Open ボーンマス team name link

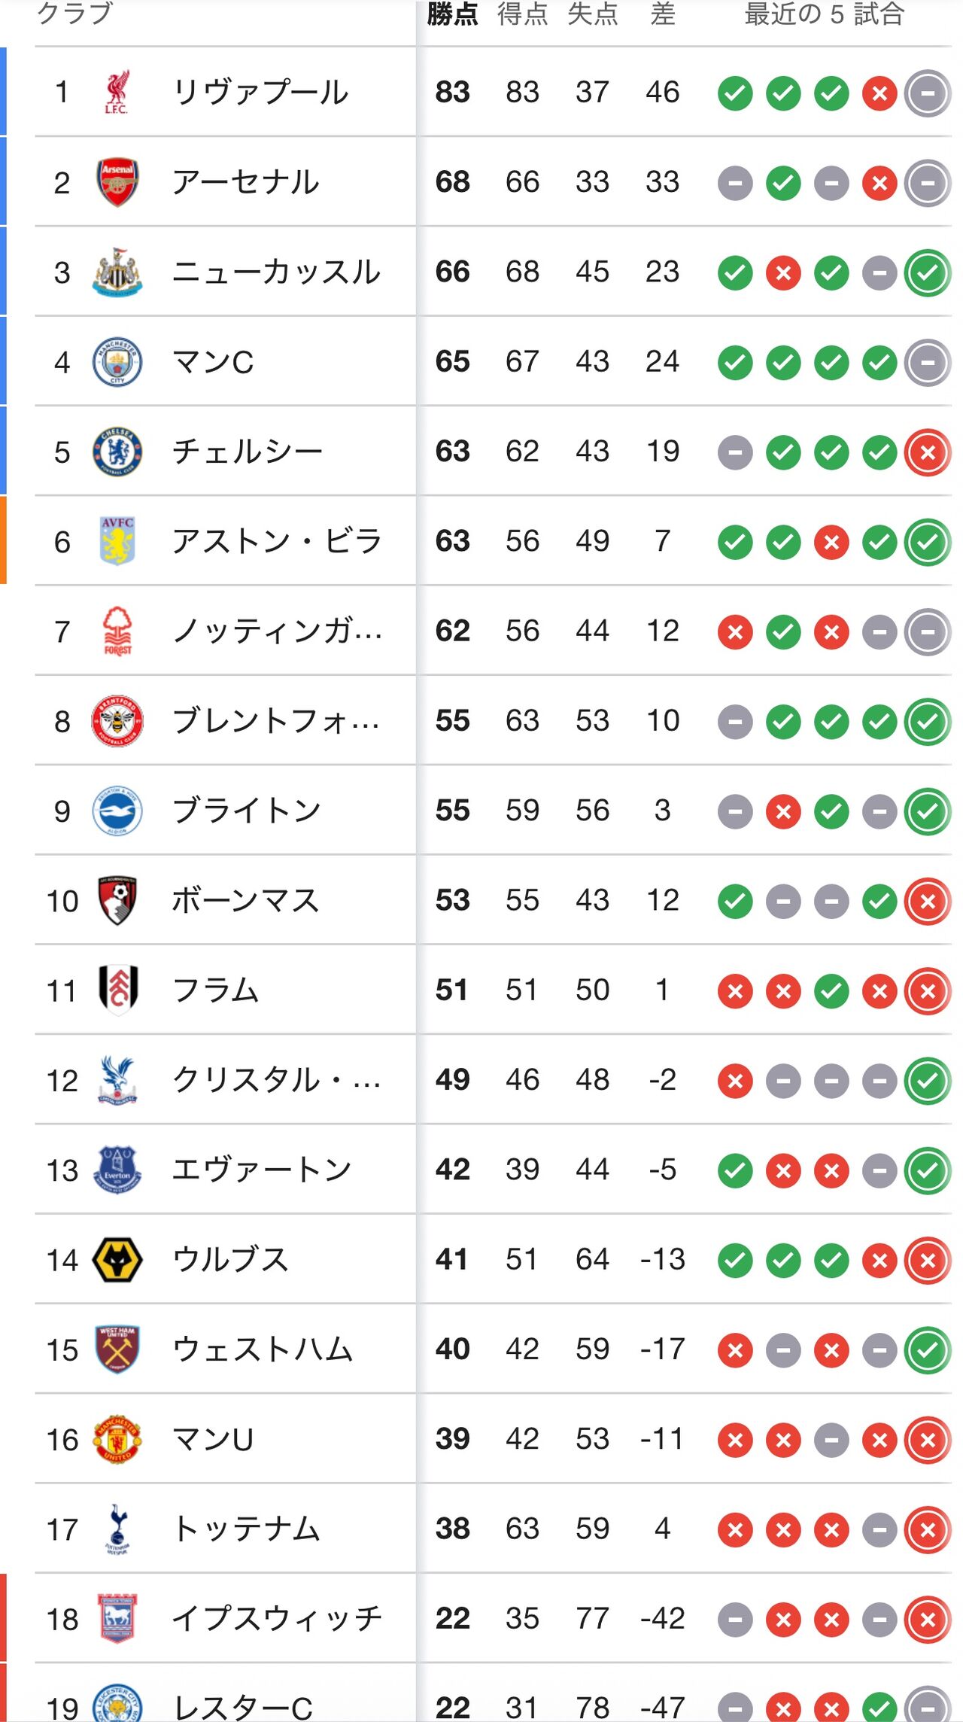pyautogui.click(x=246, y=900)
